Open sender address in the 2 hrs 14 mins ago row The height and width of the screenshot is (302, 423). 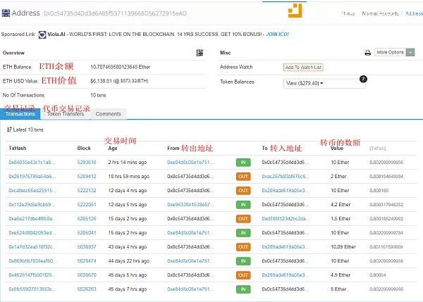pos(190,162)
